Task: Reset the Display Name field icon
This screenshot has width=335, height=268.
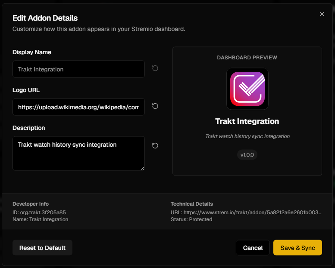Action: click(155, 68)
